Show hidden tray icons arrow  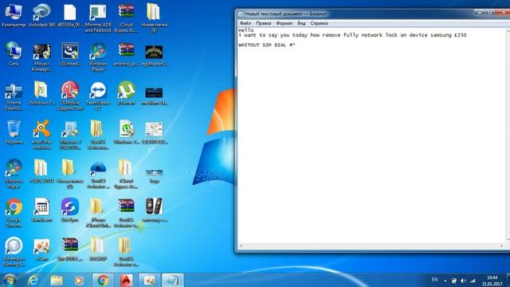445,281
